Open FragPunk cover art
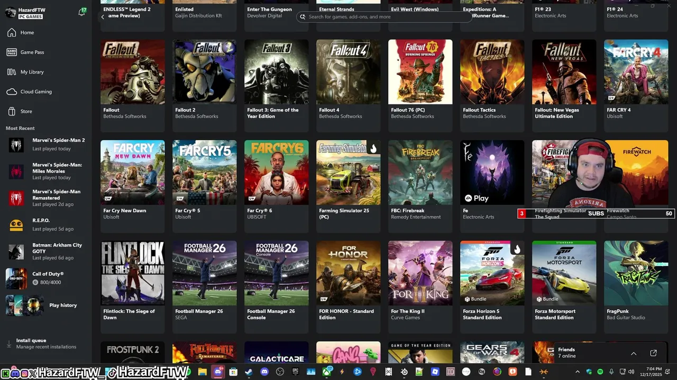 (x=636, y=273)
